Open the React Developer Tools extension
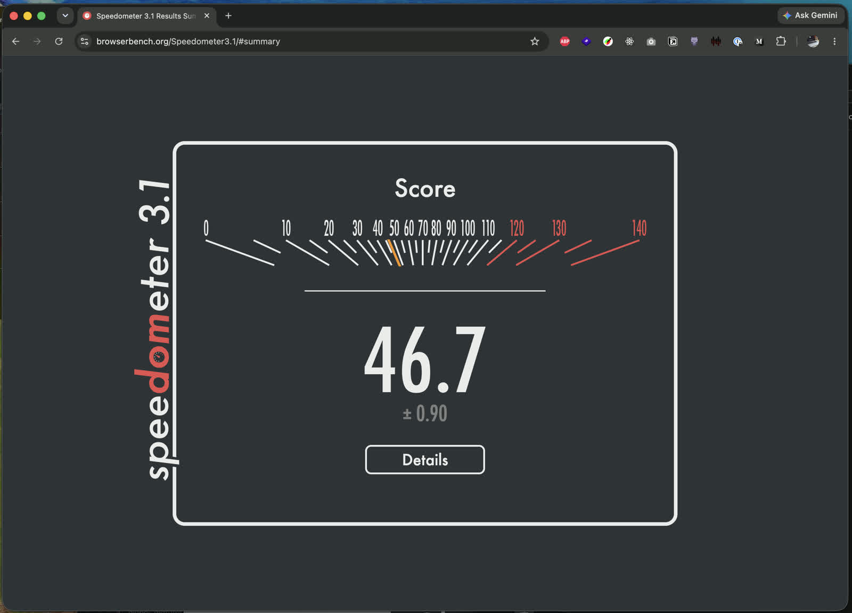 pos(629,42)
